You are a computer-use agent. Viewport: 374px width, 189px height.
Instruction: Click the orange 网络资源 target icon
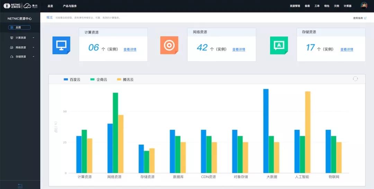coord(169,45)
